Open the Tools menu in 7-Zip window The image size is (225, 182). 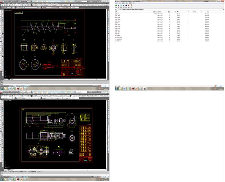click(x=130, y=3)
